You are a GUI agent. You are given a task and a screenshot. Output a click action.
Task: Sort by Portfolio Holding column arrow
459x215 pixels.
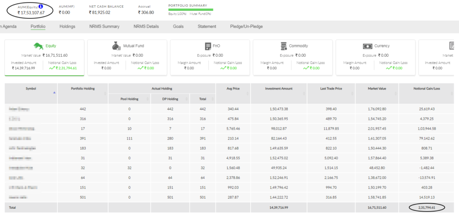(x=105, y=93)
